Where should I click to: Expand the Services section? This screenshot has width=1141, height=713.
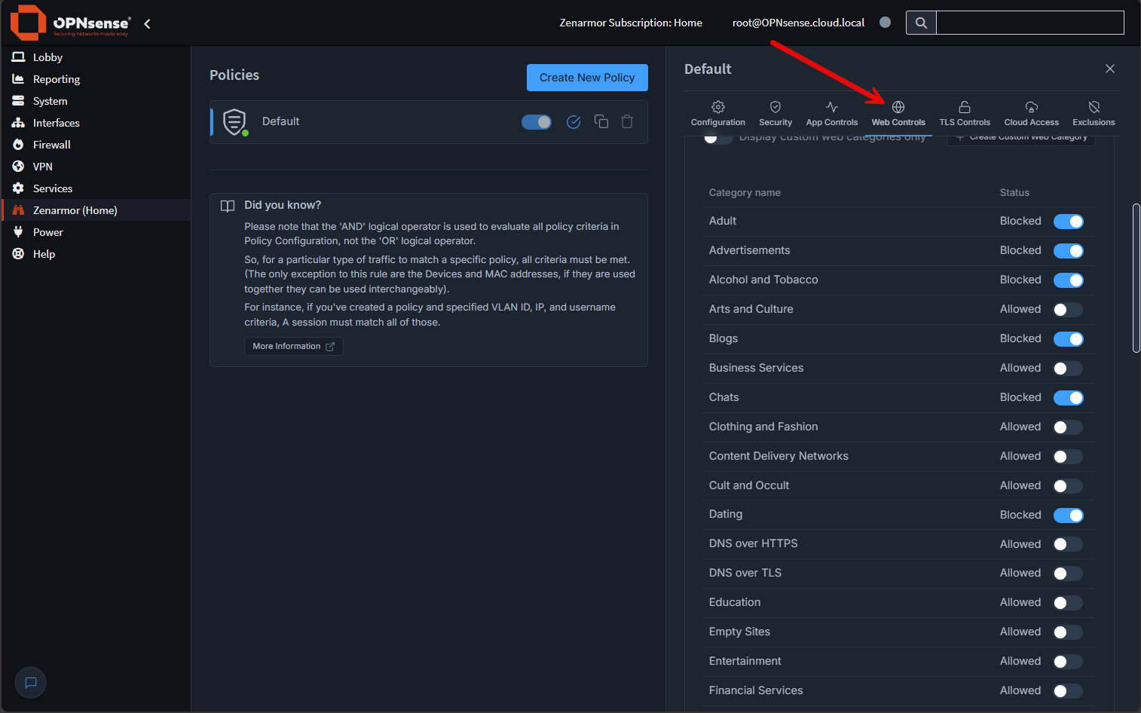pos(54,188)
